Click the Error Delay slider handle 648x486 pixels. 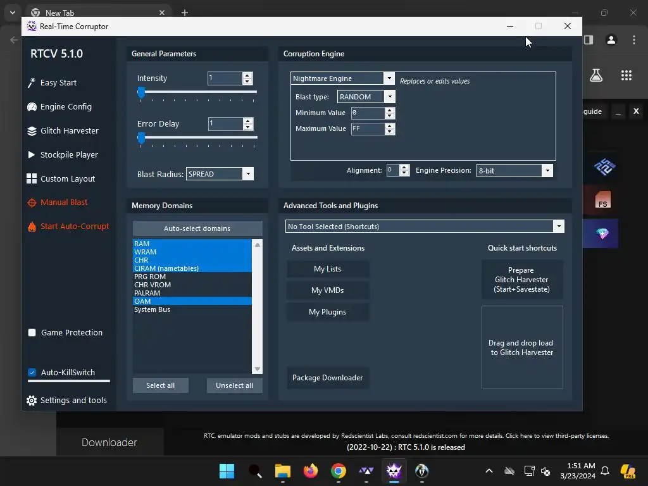(x=141, y=138)
